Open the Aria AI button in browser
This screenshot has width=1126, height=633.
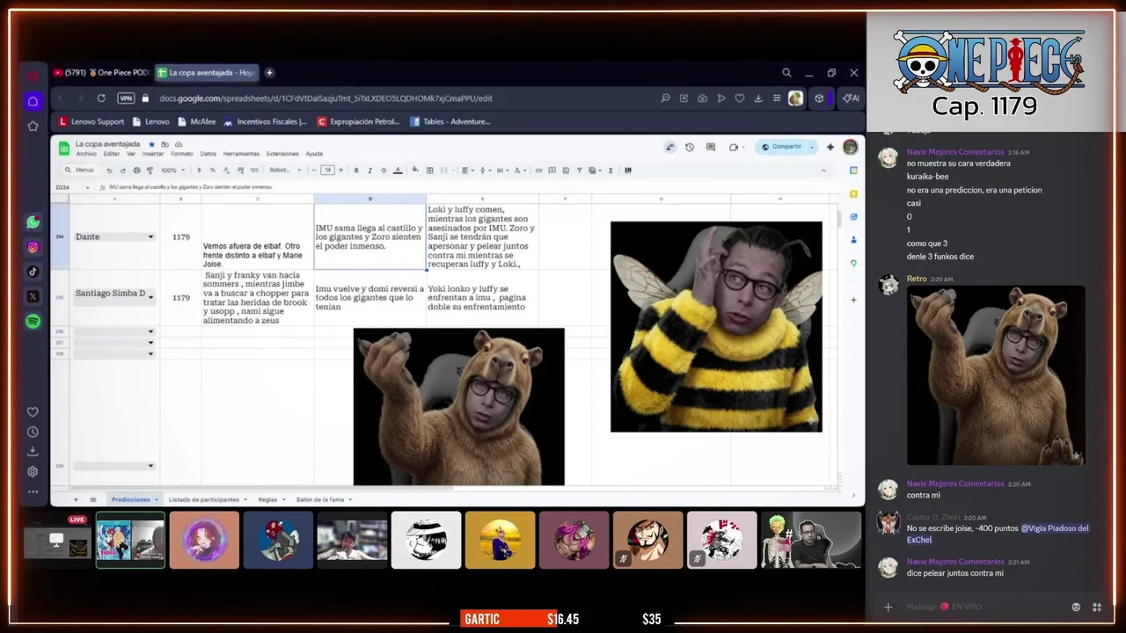pyautogui.click(x=851, y=98)
